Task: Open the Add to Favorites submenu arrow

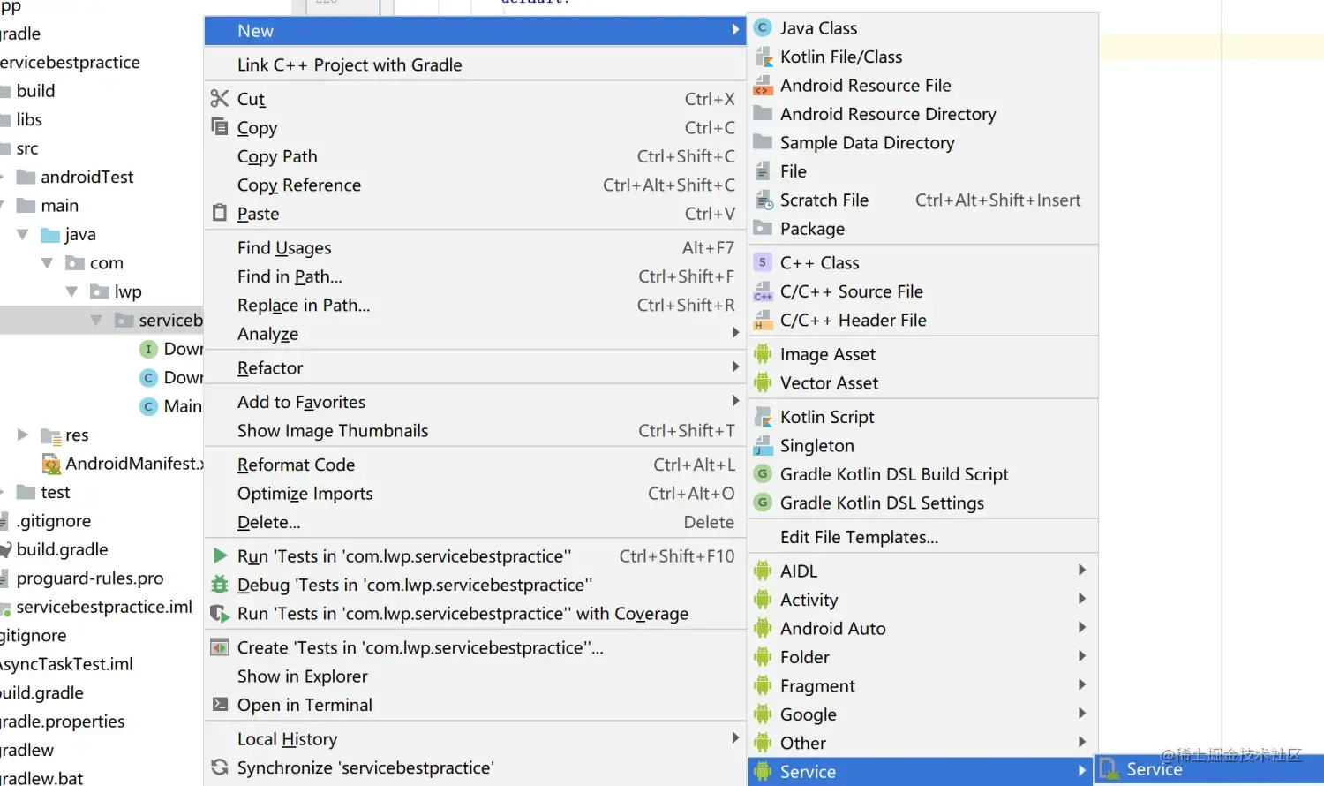Action: coord(735,401)
